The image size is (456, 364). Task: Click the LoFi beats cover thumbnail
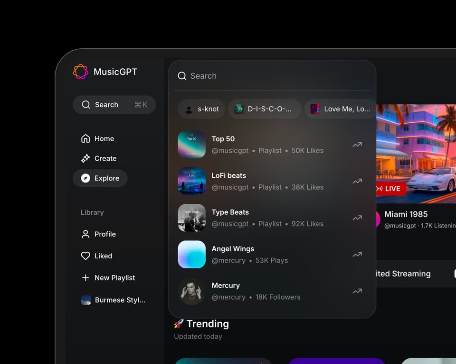tap(191, 181)
